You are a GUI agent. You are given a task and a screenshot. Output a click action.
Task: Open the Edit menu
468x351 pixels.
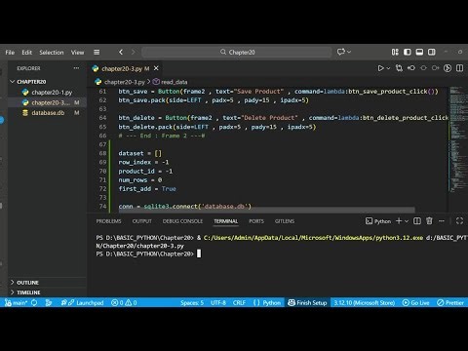point(26,53)
